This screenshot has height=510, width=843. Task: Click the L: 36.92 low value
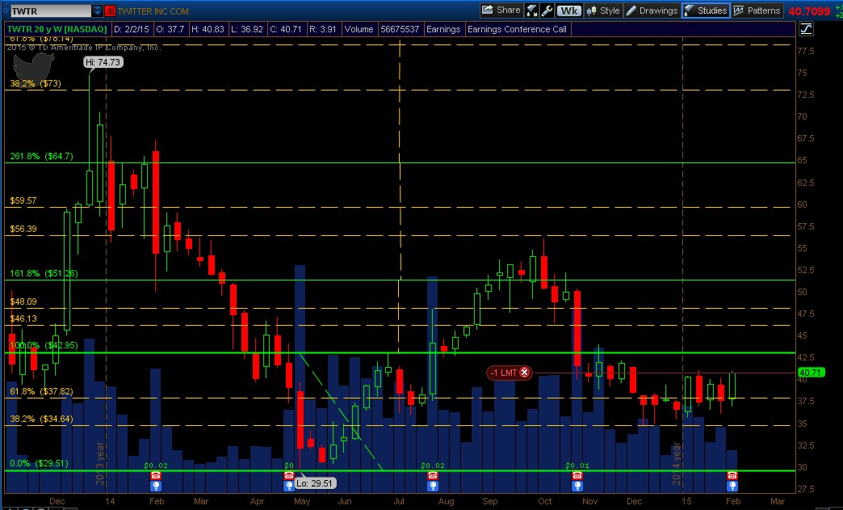pyautogui.click(x=247, y=29)
